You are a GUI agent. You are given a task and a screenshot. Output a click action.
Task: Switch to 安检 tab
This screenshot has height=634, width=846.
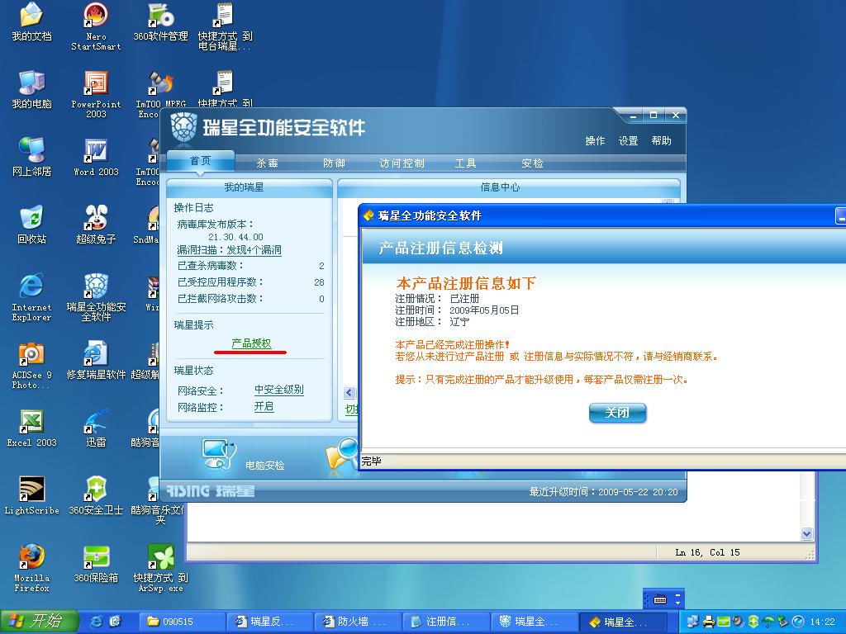[532, 163]
